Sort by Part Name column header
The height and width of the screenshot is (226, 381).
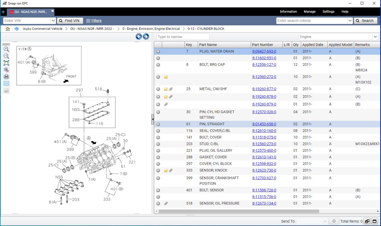click(x=224, y=45)
